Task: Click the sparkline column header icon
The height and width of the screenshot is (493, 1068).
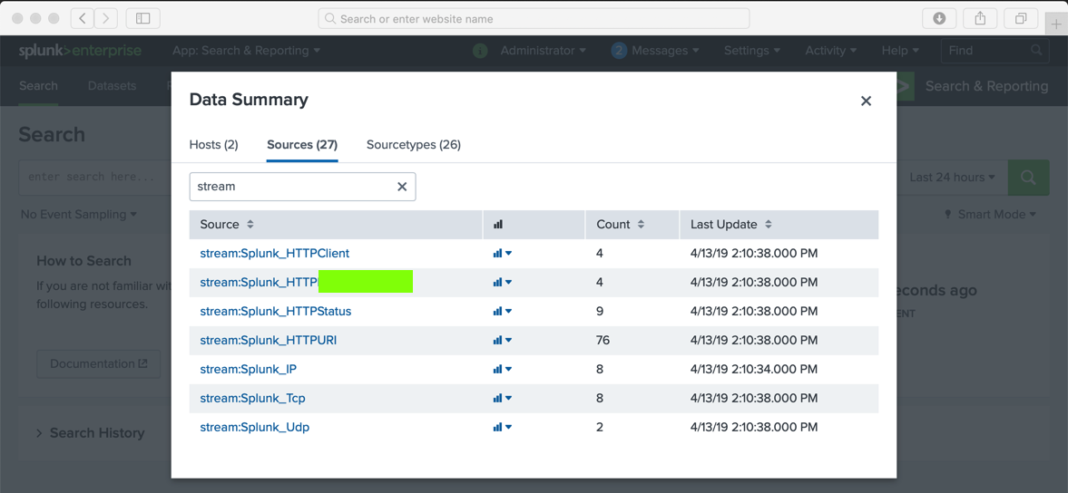Action: click(x=498, y=225)
